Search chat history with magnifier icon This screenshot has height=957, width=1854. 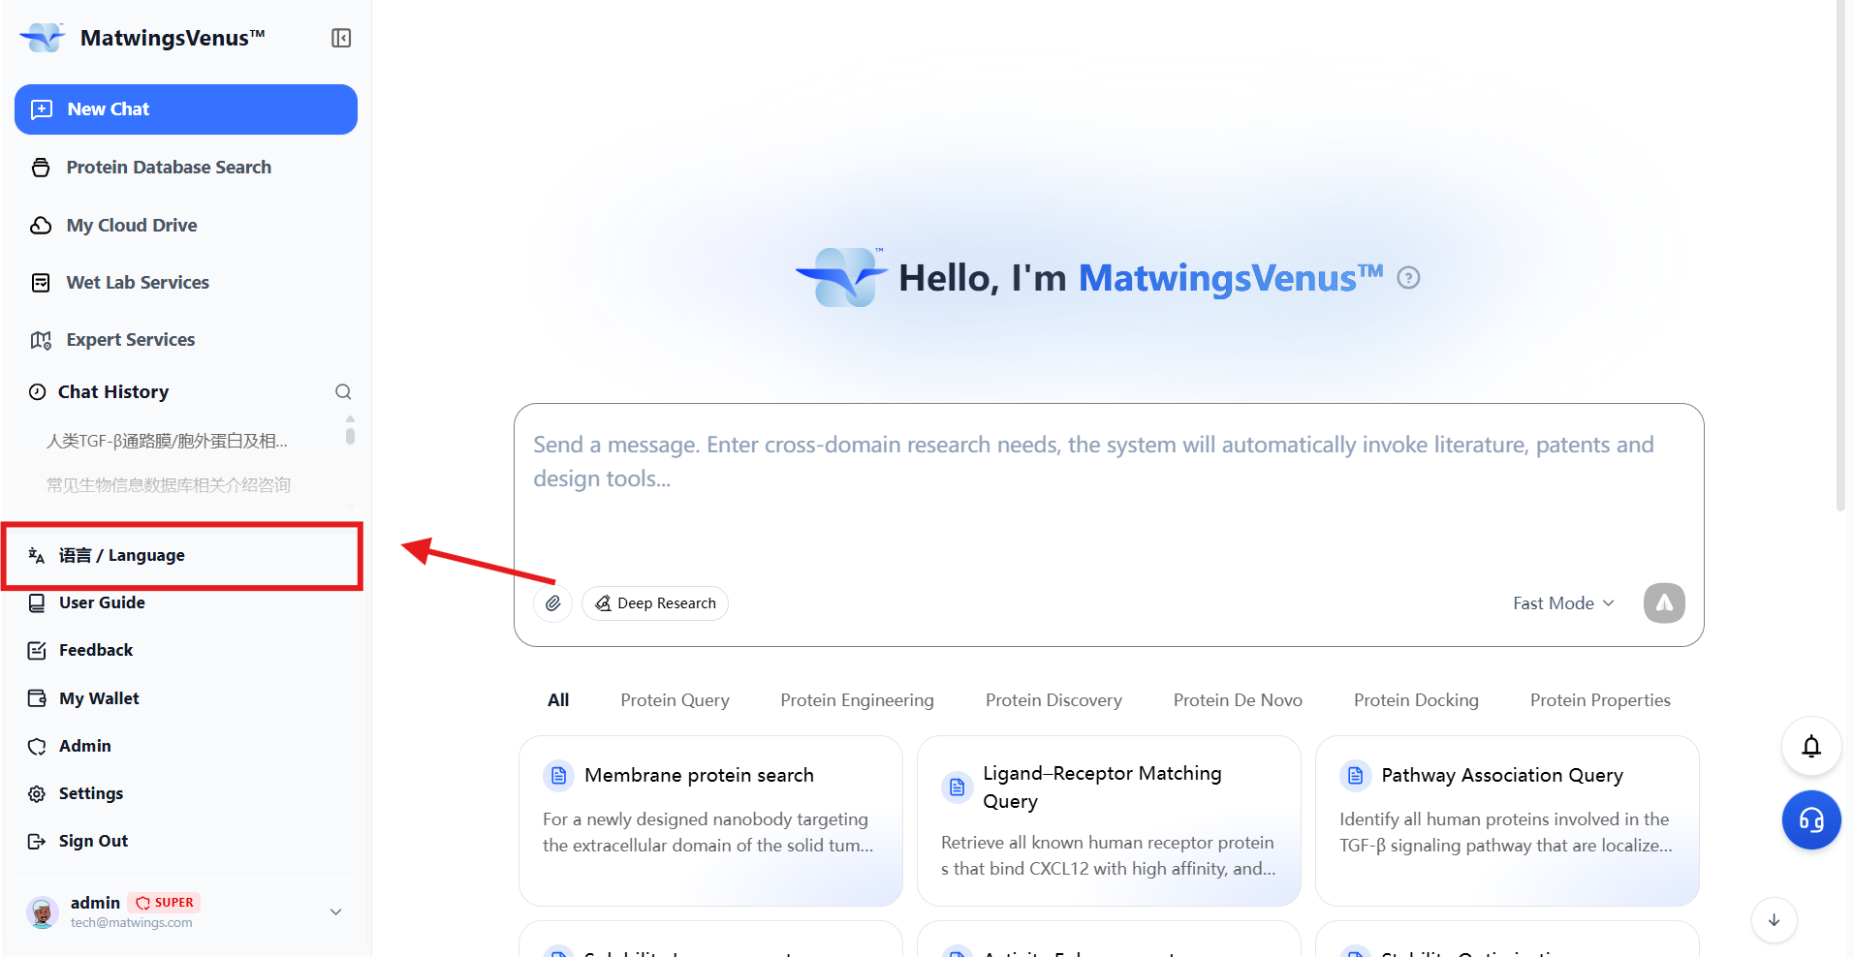(343, 392)
